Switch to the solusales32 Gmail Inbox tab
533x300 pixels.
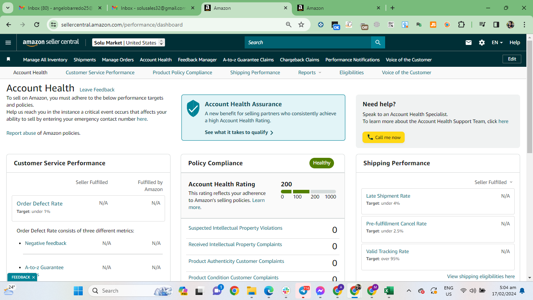[x=153, y=8]
